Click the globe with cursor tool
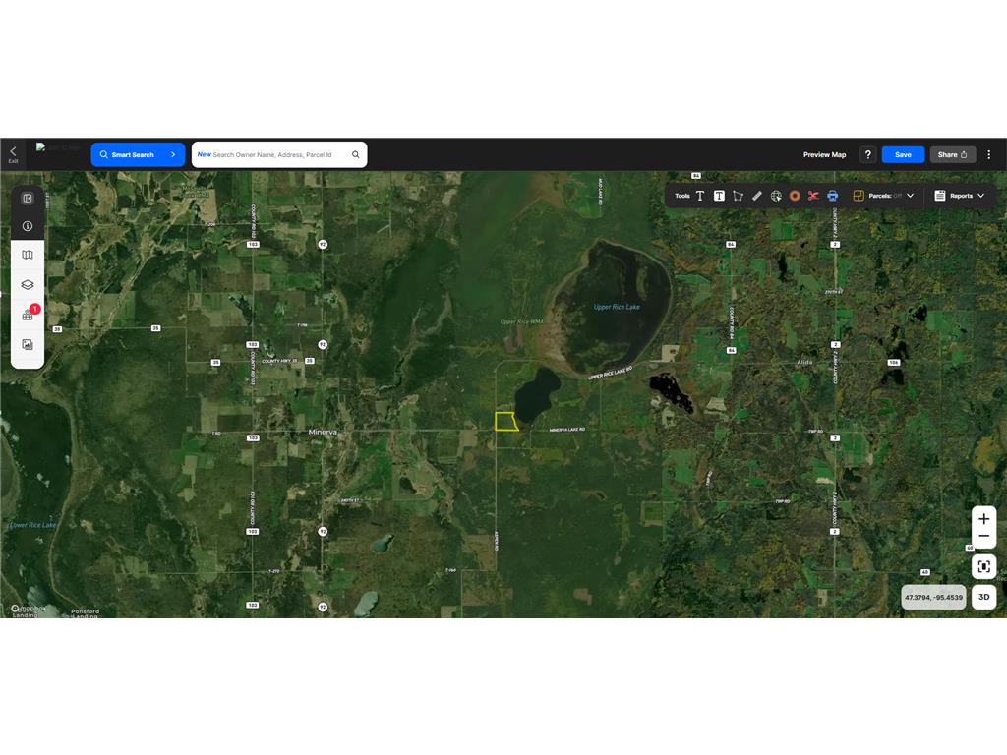 pyautogui.click(x=776, y=196)
